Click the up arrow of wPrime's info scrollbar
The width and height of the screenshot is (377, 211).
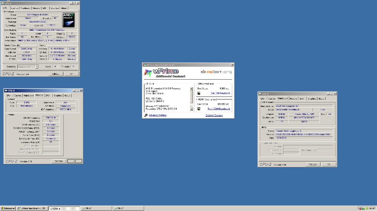point(192,89)
